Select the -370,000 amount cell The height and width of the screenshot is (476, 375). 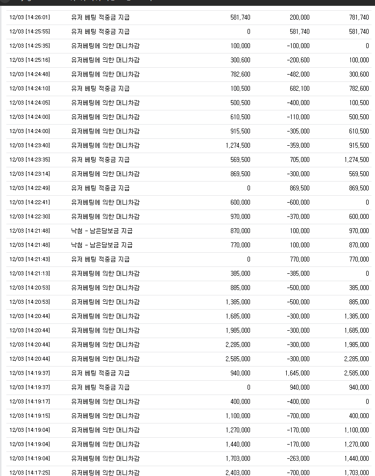coord(298,216)
